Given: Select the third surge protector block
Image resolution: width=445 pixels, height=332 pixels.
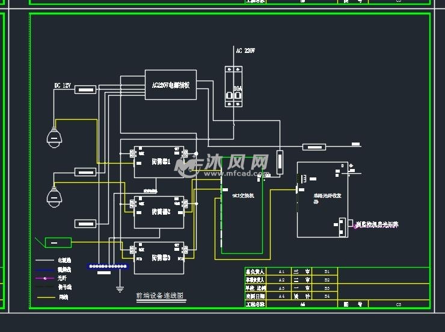Looking at the screenshot, I should point(159,257).
